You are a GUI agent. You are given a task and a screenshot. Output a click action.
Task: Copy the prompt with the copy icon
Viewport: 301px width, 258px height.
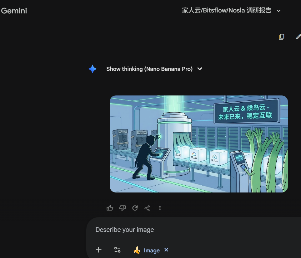coord(281,37)
